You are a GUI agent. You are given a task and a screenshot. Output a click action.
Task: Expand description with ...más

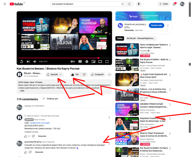click(22, 91)
